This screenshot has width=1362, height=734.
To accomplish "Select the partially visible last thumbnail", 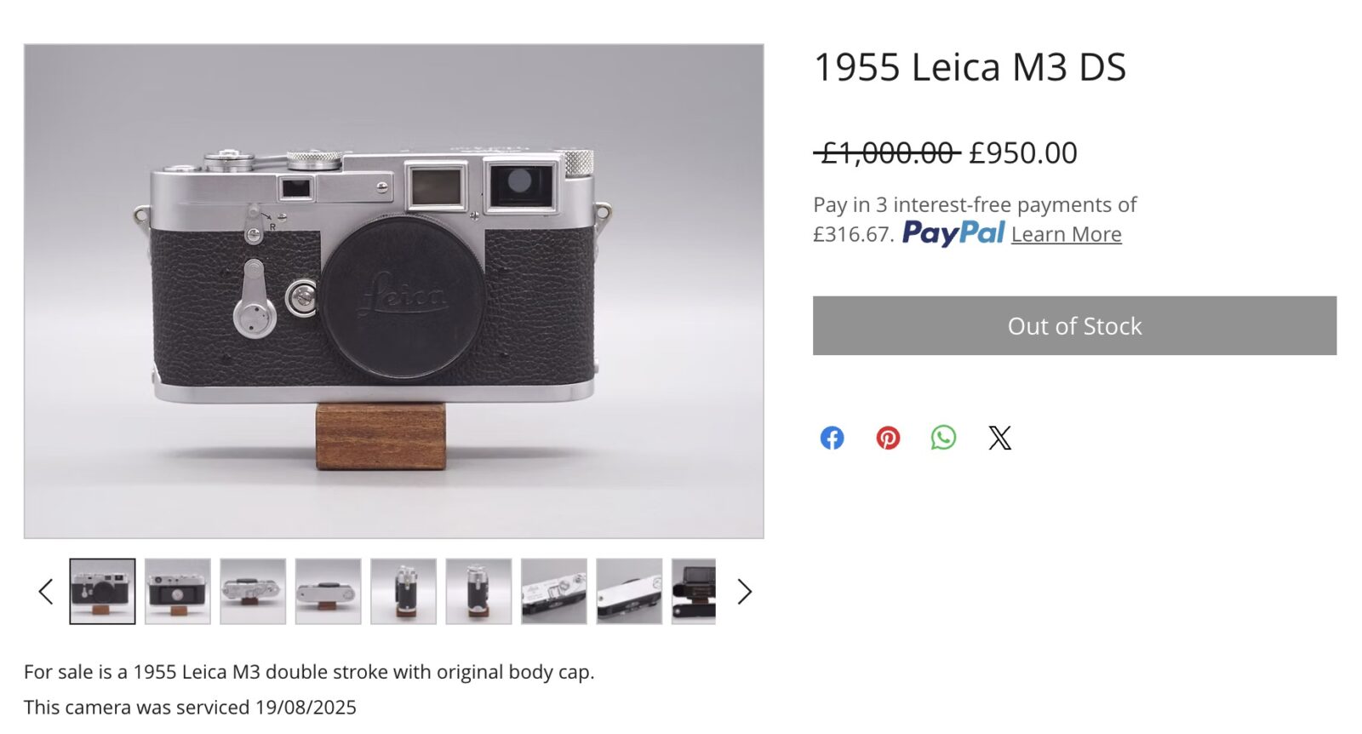I will point(694,592).
